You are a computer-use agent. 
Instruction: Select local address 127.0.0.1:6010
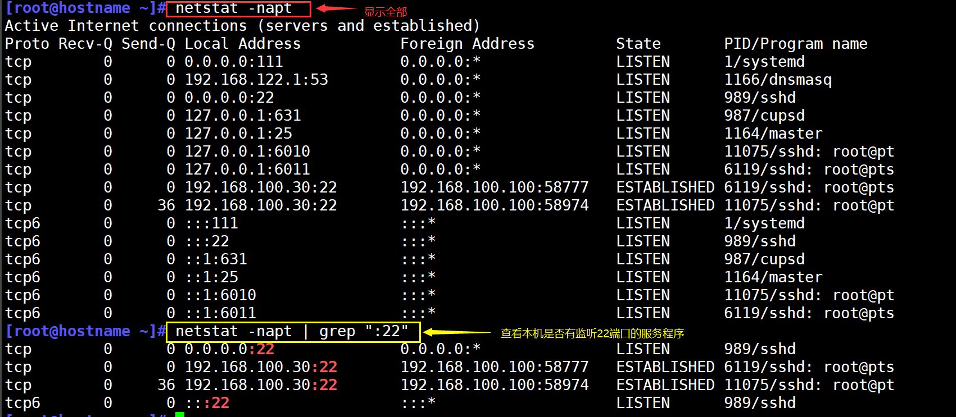coord(247,152)
